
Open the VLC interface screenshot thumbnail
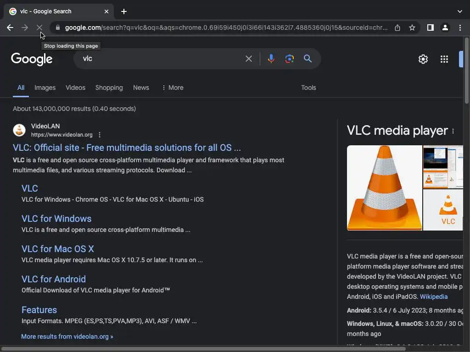tap(443, 167)
